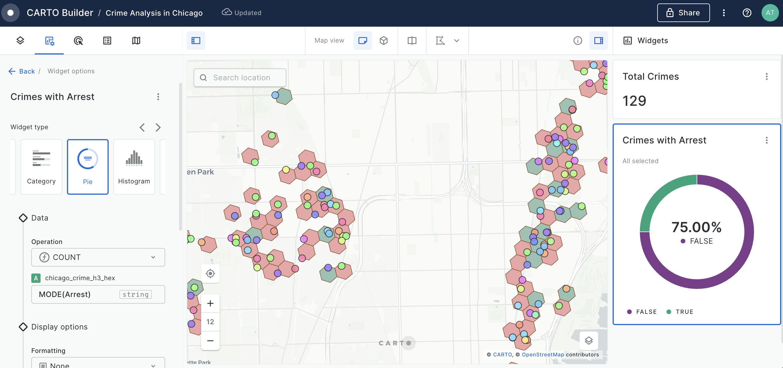Expand the selection tool options arrow
Image resolution: width=783 pixels, height=368 pixels.
pyautogui.click(x=456, y=40)
